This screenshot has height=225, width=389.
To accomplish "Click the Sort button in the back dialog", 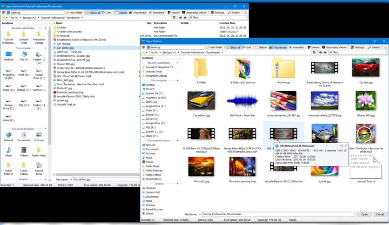I will [x=107, y=13].
